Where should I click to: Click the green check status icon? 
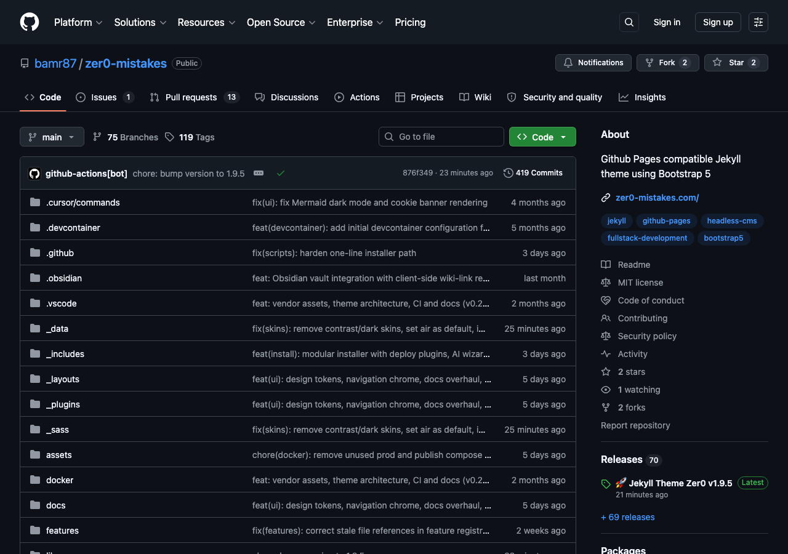(281, 173)
